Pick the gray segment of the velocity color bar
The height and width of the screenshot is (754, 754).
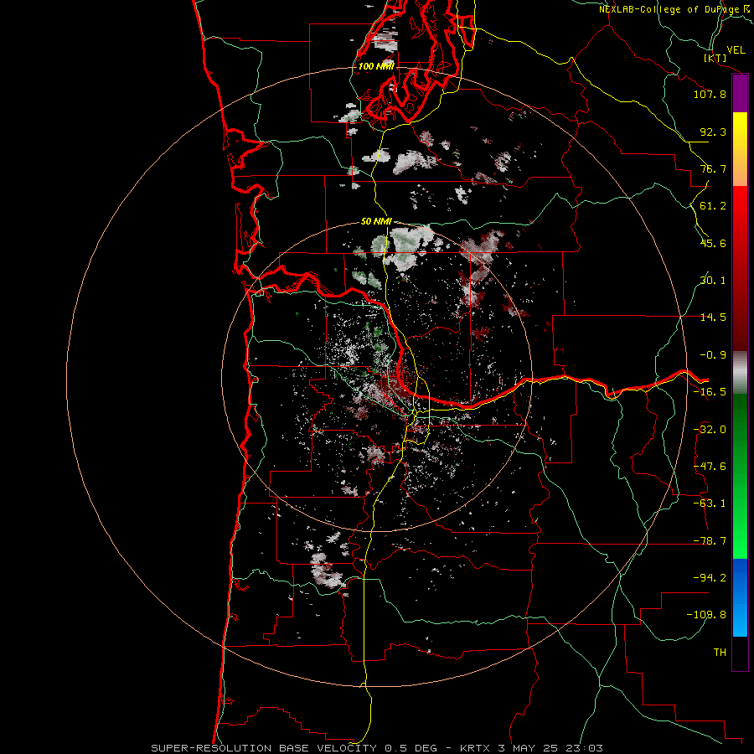coord(740,373)
